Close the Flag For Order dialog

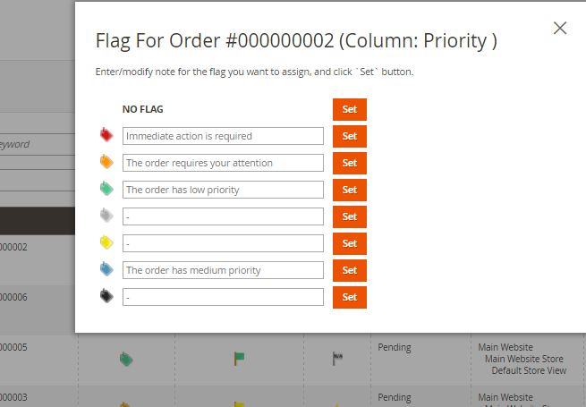pos(560,28)
